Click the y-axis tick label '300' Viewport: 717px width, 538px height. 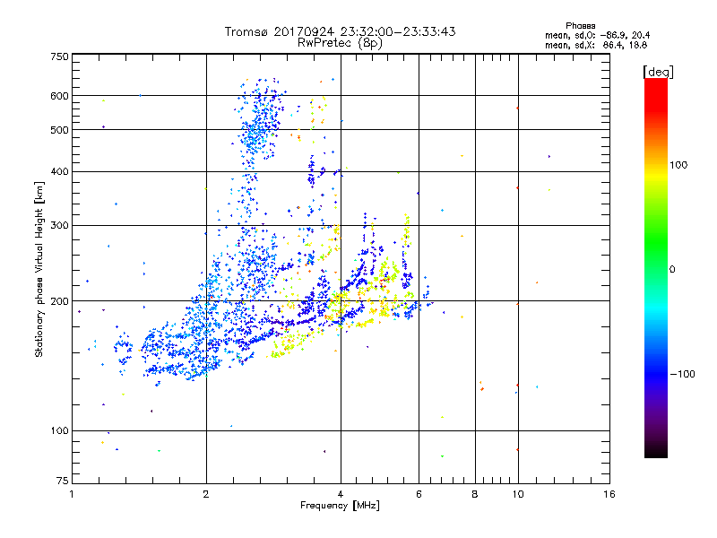tap(59, 226)
